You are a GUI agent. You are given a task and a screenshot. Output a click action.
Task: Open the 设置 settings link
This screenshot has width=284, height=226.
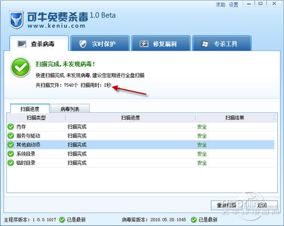click(233, 5)
